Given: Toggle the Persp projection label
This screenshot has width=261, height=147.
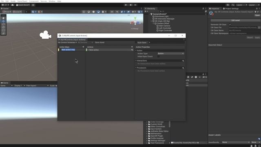Looking at the screenshot, I should (135, 29).
